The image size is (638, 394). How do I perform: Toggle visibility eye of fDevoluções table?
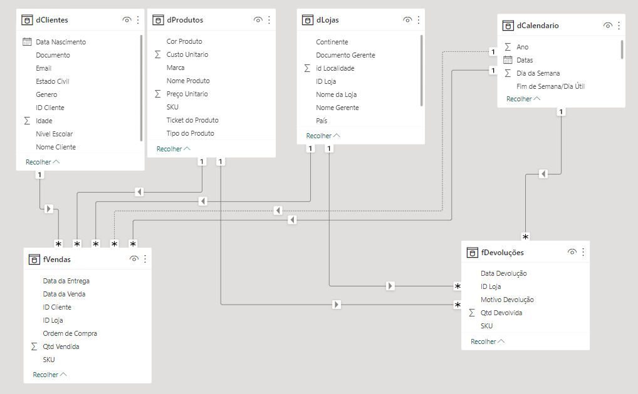572,252
